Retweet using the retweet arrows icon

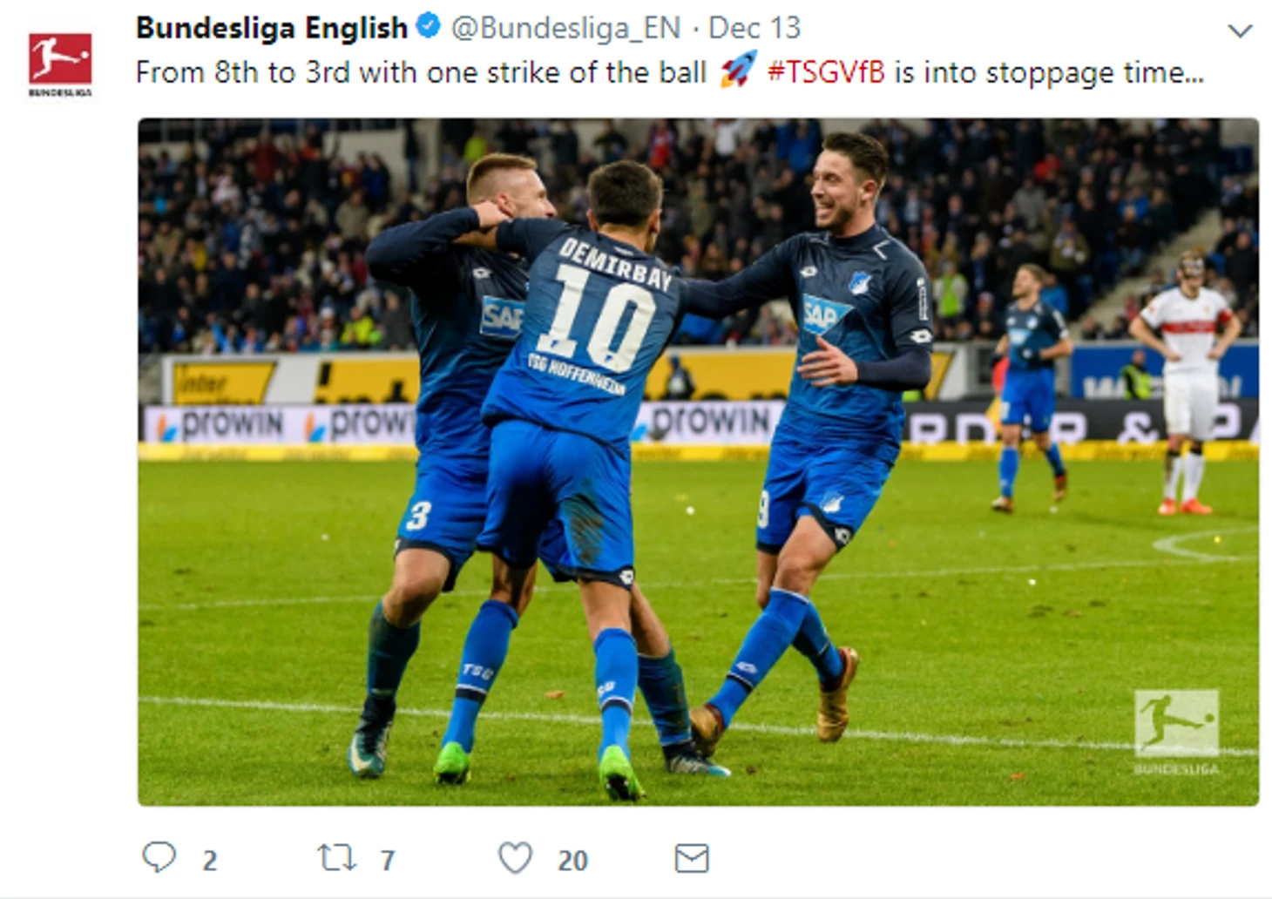336,858
